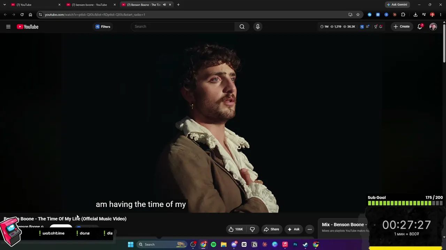Open Steam from the taskbar
The width and height of the screenshot is (446, 250).
pyautogui.click(x=305, y=244)
